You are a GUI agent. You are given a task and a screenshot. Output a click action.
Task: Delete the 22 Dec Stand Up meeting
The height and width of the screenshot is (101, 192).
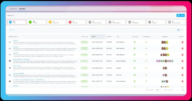pos(182,42)
